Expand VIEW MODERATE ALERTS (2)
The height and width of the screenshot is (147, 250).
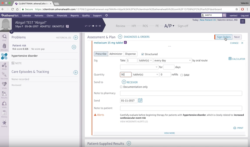(134, 121)
